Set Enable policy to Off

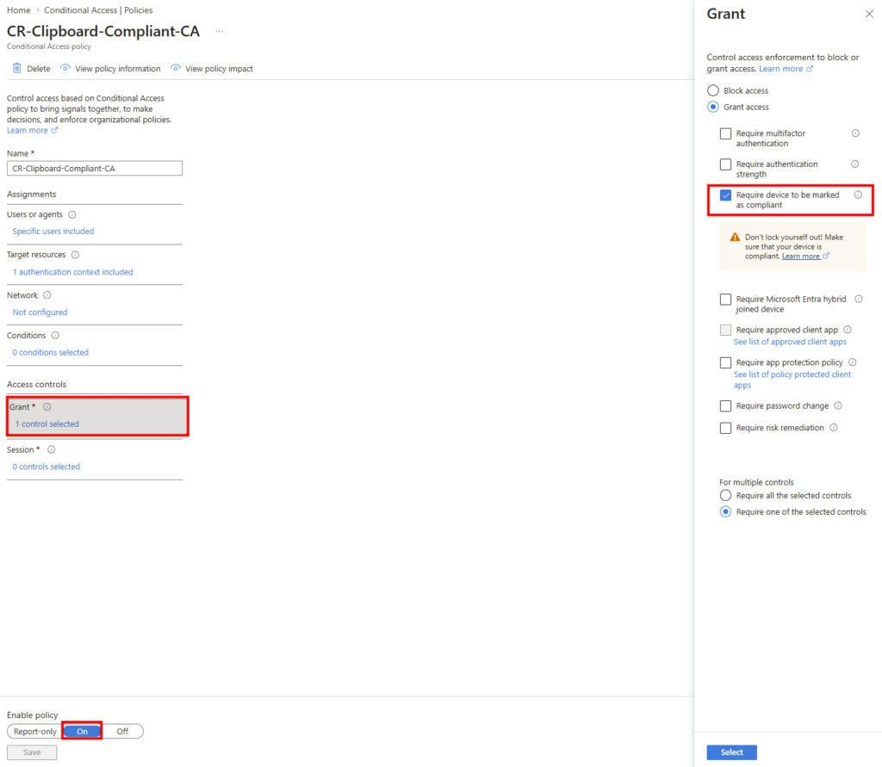(x=122, y=732)
